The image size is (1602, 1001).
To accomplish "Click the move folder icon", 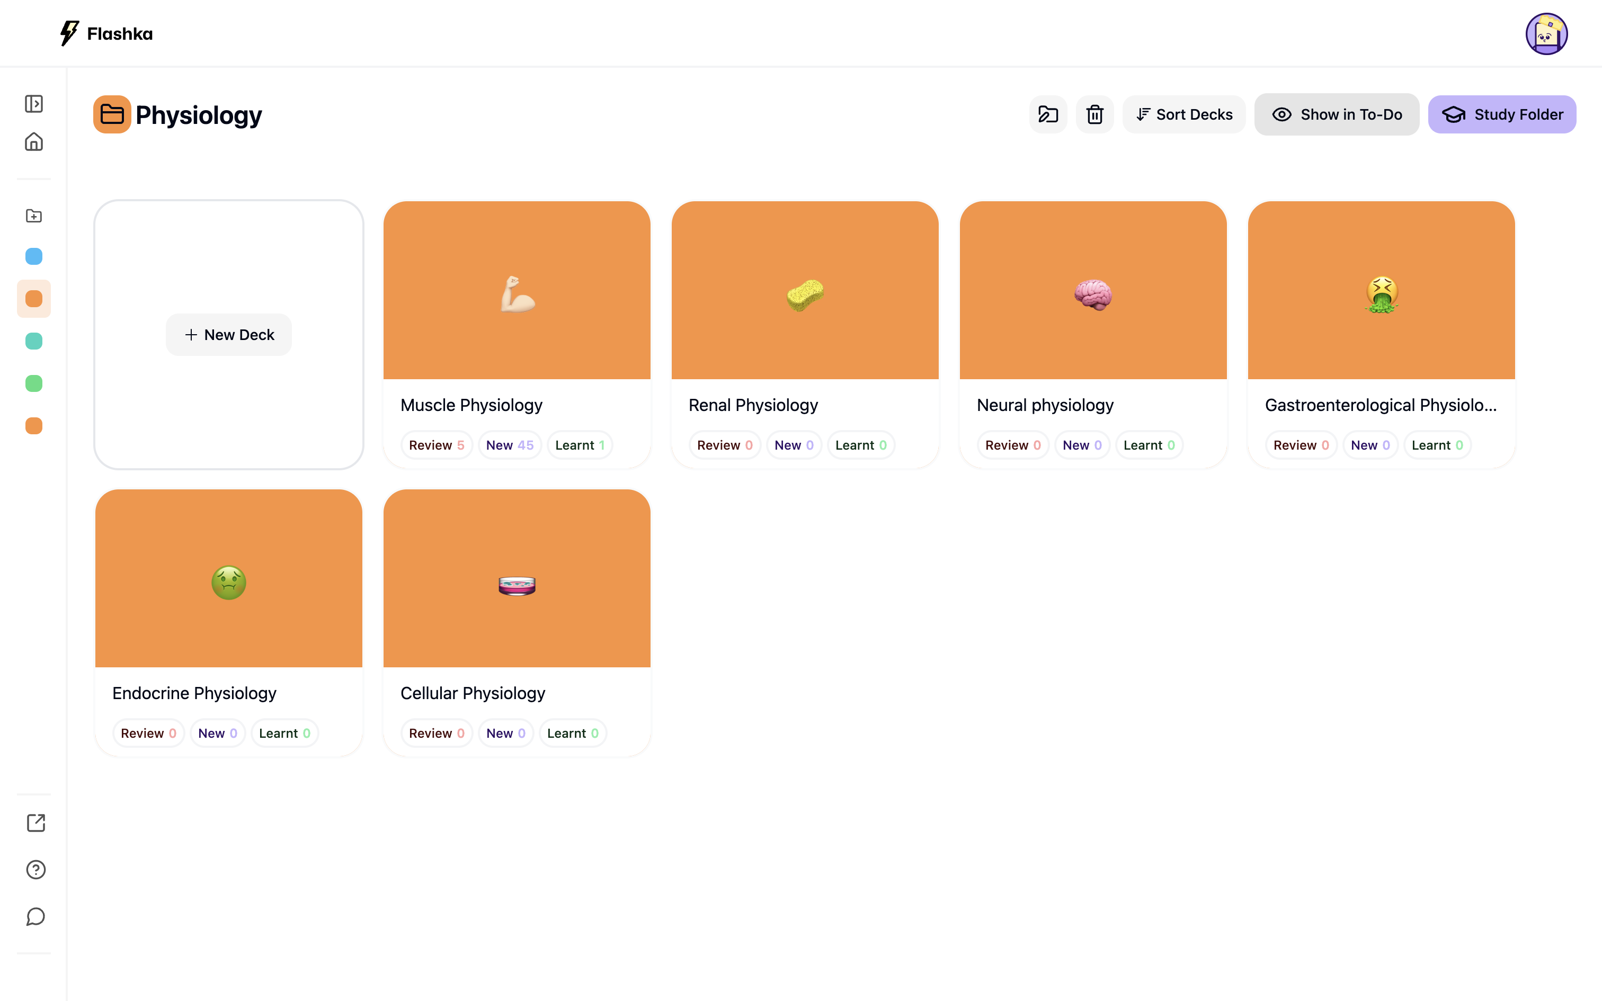I will 1048,114.
